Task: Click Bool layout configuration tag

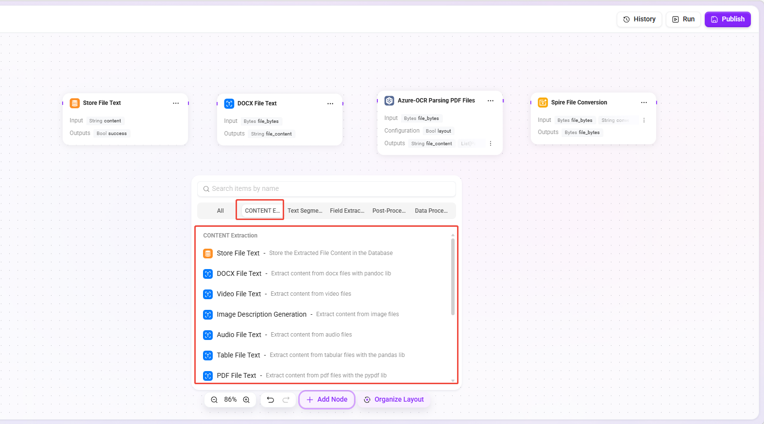Action: [x=439, y=131]
